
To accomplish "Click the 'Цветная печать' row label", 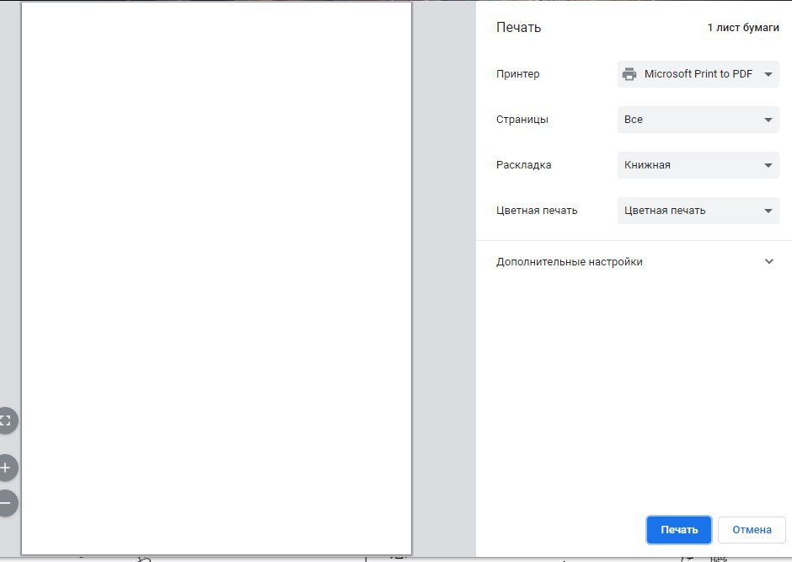I will [x=537, y=211].
